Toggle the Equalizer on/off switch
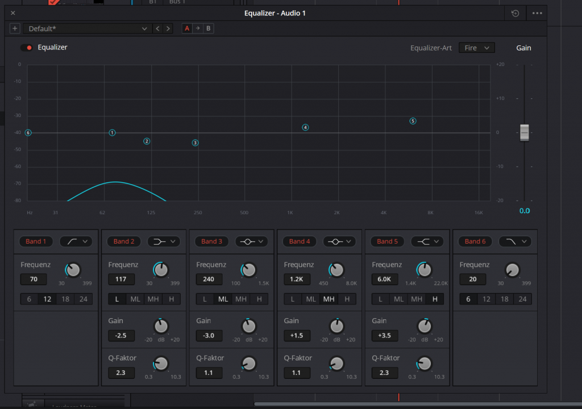This screenshot has height=409, width=582. pyautogui.click(x=26, y=48)
